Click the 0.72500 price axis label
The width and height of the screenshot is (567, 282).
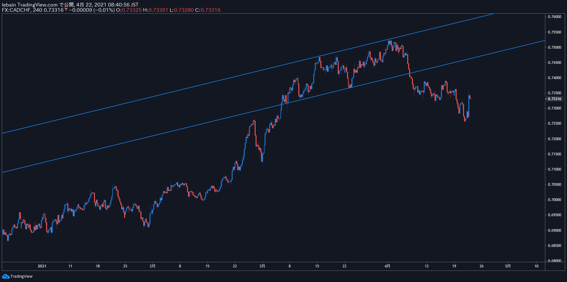[555, 123]
